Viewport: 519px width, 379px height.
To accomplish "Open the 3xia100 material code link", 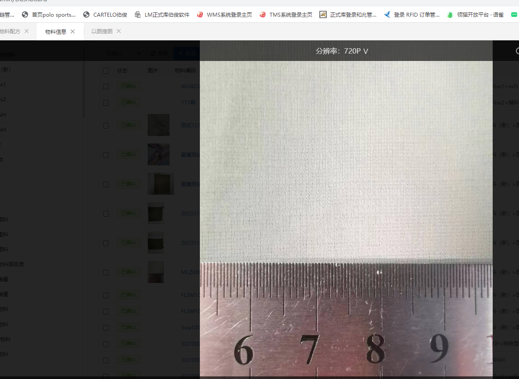I will pos(190,327).
